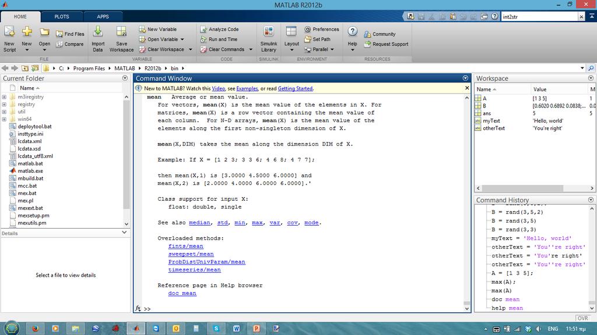Click the search documentation field
The image size is (597, 335).
539,17
